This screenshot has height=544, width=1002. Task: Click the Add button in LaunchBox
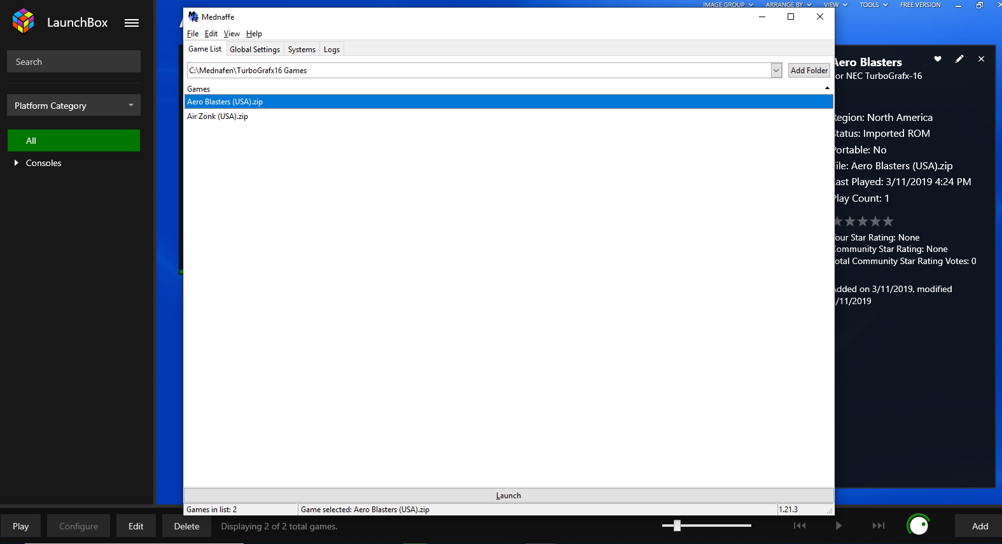(980, 526)
